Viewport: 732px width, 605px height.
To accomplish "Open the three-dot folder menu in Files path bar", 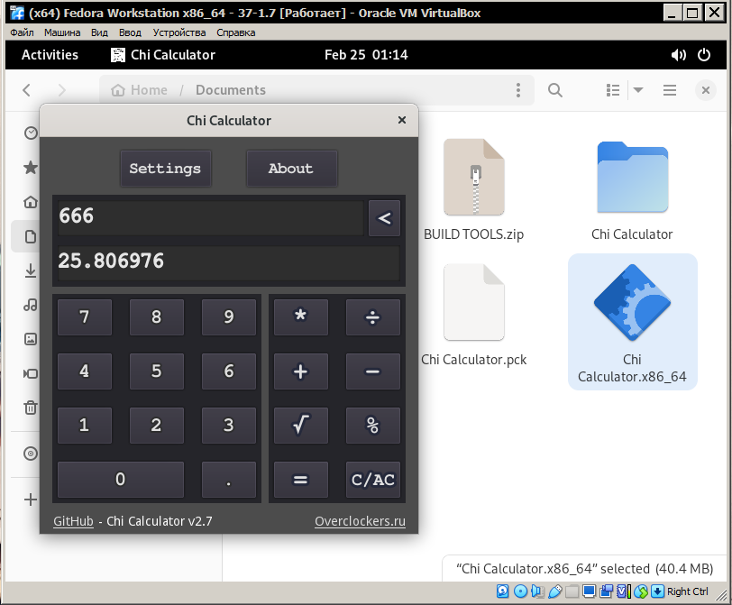I will 518,90.
